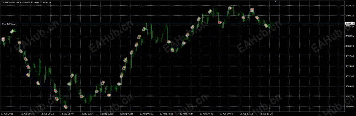This screenshot has width=356, height=116.
Task: Click the '12 Aug 10:08' time label
Action: 167,113
